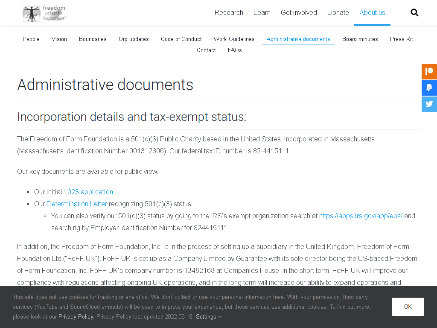
Task: Click the Massachusetts Identification Number 001312806
Action: (147, 151)
